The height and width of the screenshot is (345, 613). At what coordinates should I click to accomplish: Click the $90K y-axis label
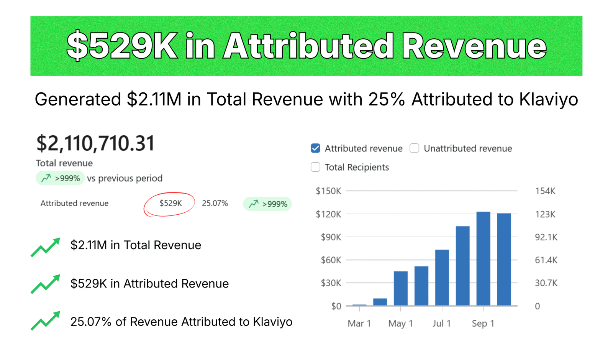tap(331, 237)
